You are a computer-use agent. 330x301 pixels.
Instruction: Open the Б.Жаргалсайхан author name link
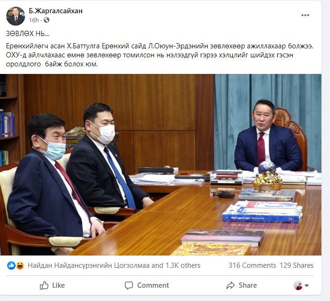(x=56, y=11)
